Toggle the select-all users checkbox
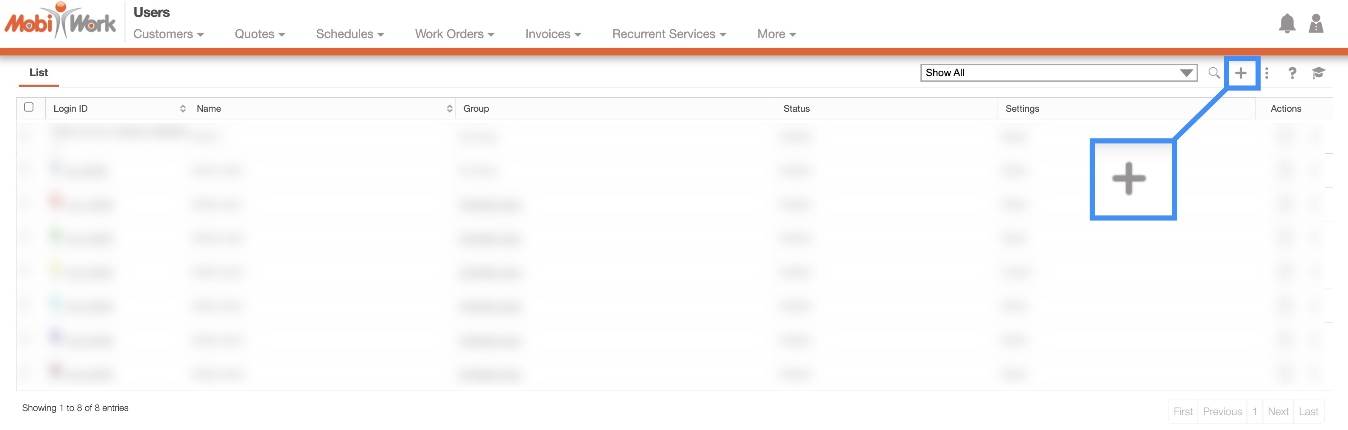This screenshot has width=1348, height=430. [x=29, y=107]
